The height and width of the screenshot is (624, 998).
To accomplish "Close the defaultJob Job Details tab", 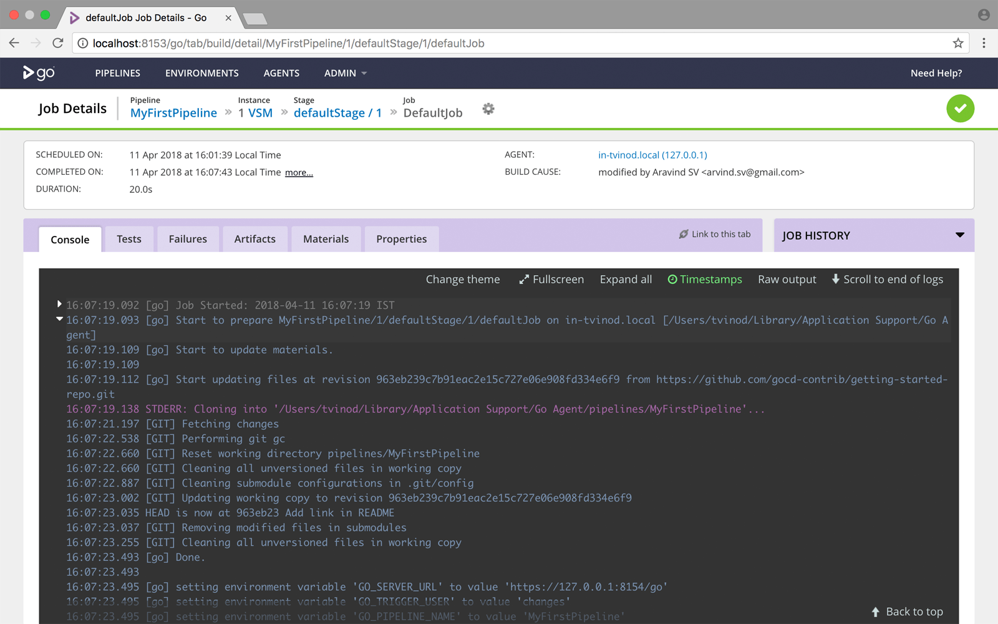I will coord(228,18).
